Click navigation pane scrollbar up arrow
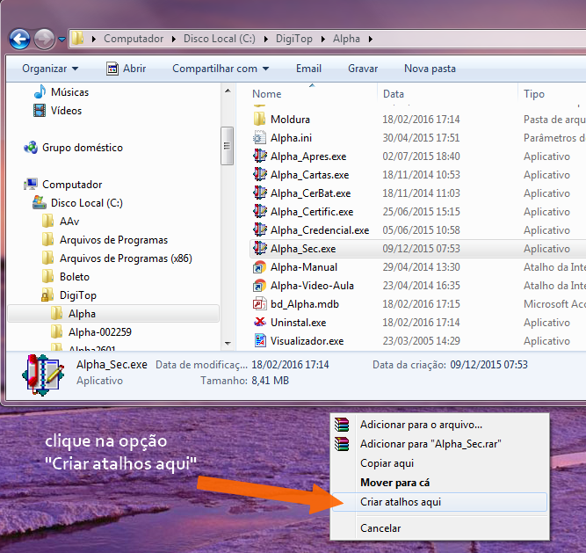The height and width of the screenshot is (553, 586). 228,91
